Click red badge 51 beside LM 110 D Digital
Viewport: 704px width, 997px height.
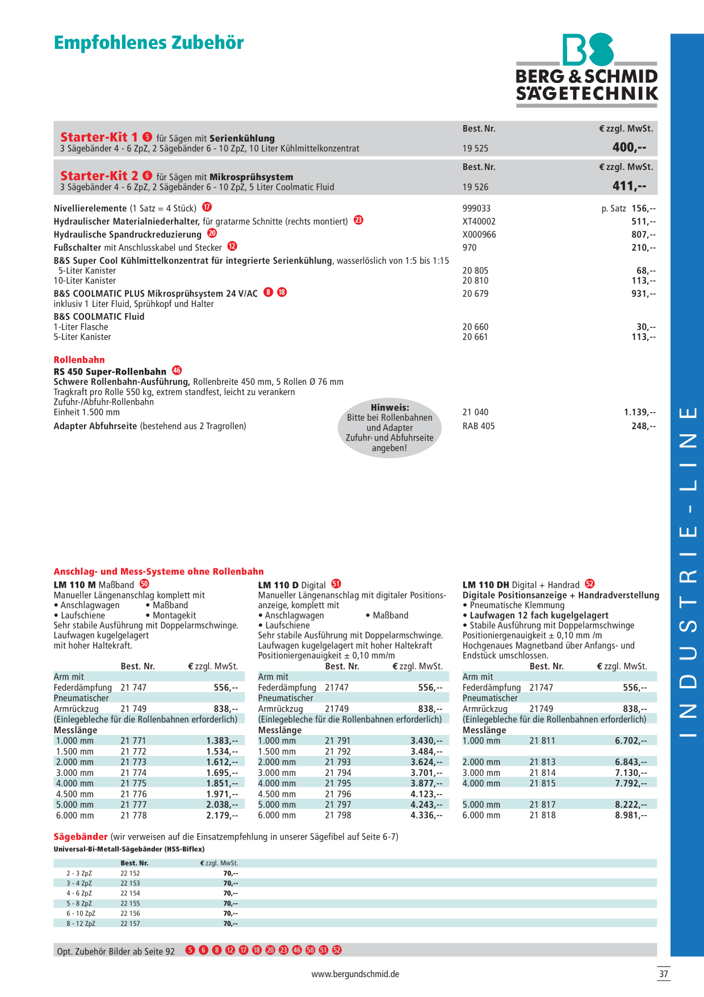click(336, 584)
